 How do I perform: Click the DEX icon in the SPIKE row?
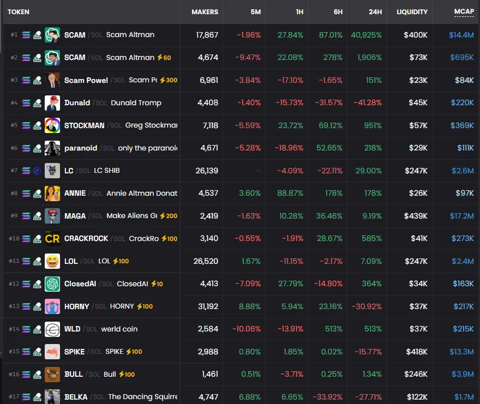tap(37, 352)
